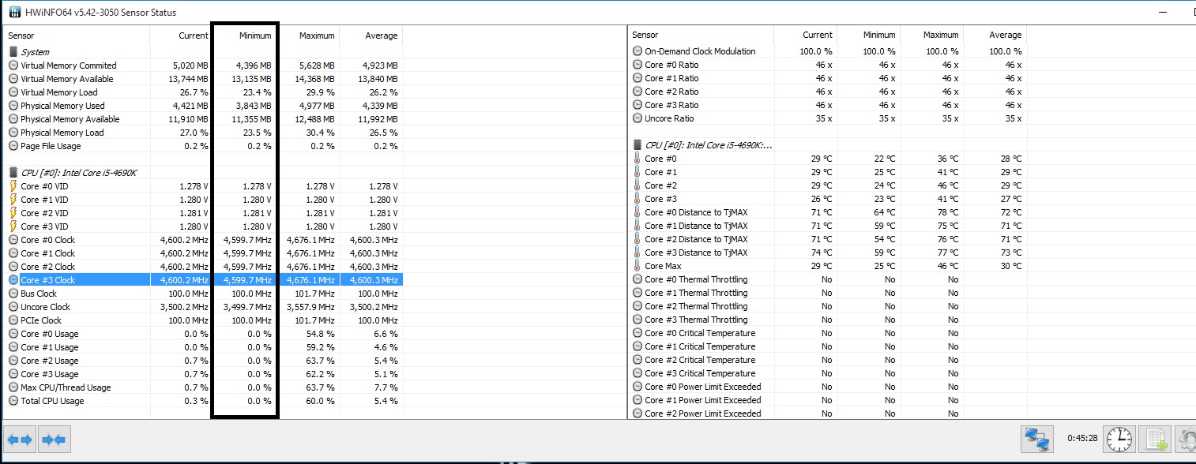Click the left pane Current column header
This screenshot has height=464, width=1196.
click(181, 36)
